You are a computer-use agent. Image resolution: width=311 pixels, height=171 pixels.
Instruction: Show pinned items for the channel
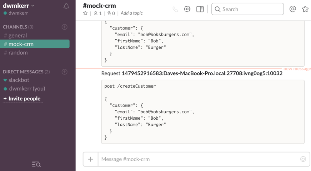(x=111, y=13)
